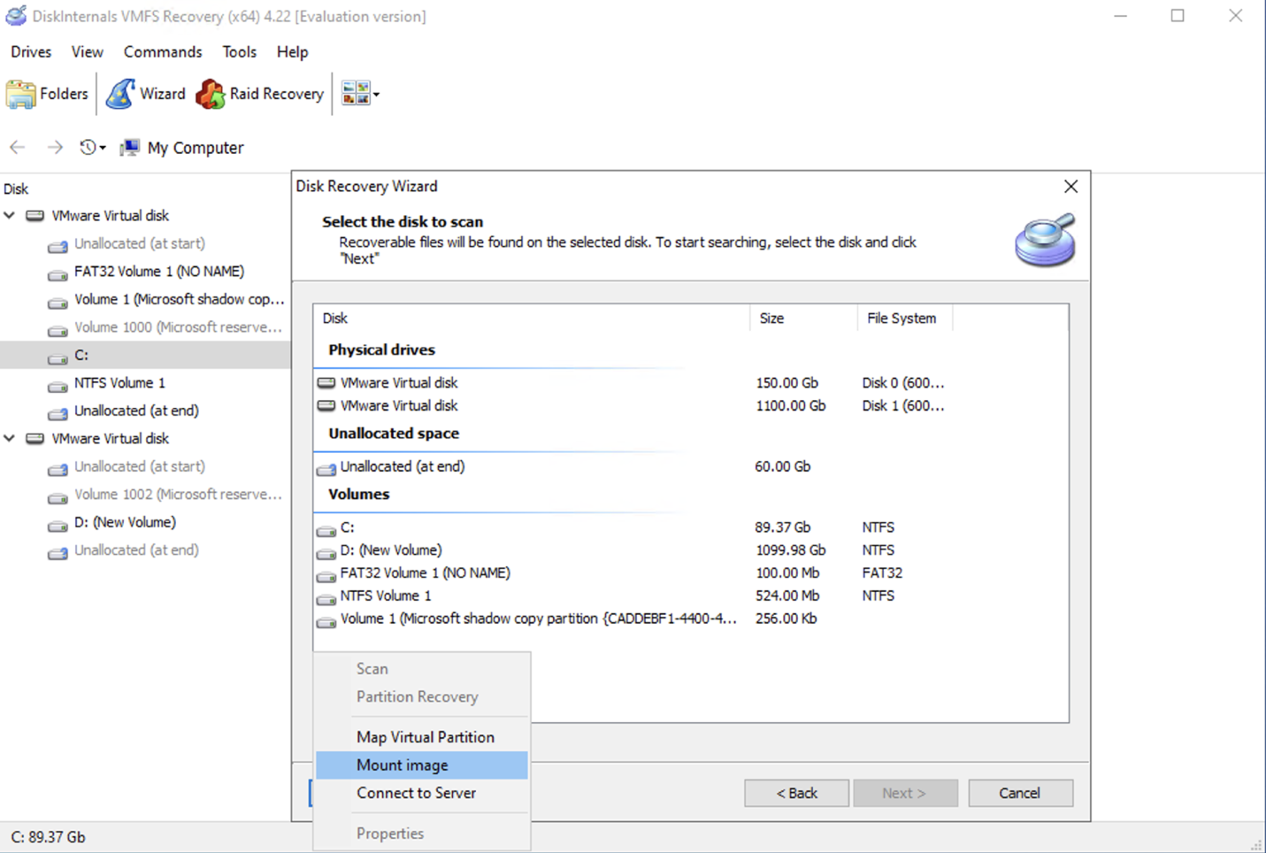
Task: Open the Folders toolbar button
Action: pos(48,94)
